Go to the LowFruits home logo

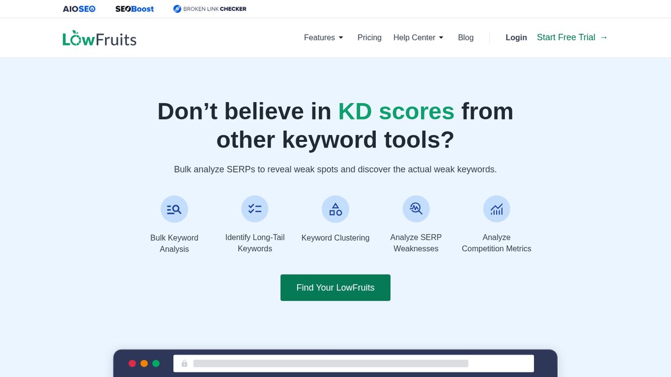click(x=100, y=38)
